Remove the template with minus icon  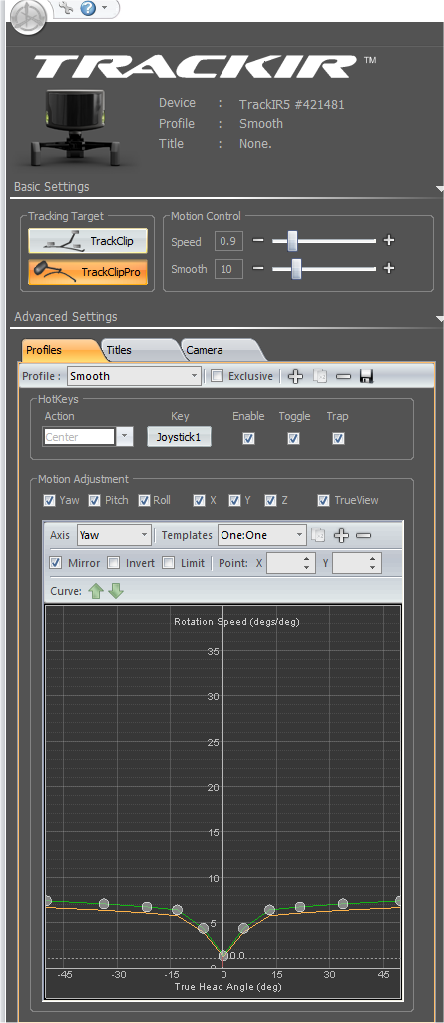click(364, 535)
